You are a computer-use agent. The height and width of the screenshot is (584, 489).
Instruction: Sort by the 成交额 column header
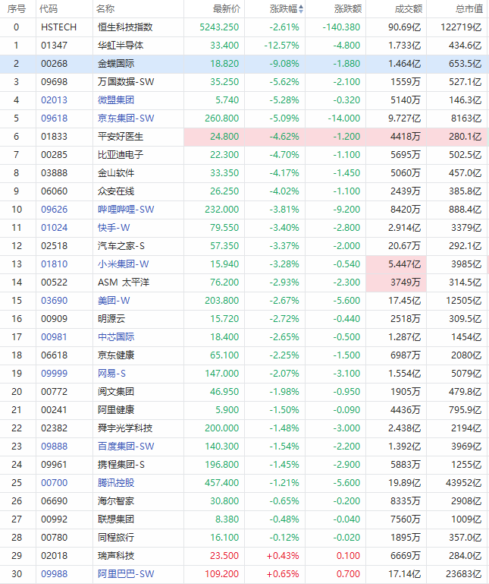[409, 9]
